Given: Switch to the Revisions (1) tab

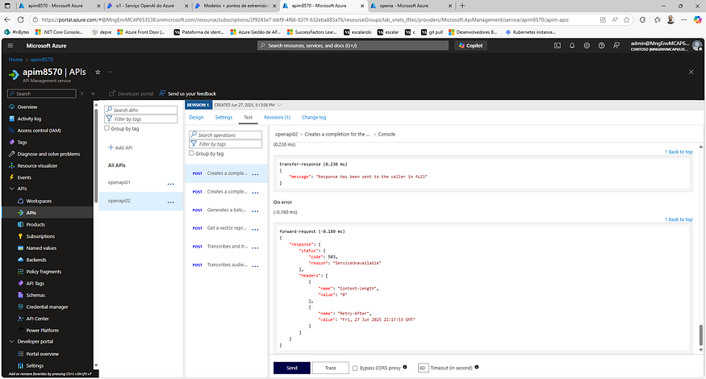Looking at the screenshot, I should coord(277,118).
